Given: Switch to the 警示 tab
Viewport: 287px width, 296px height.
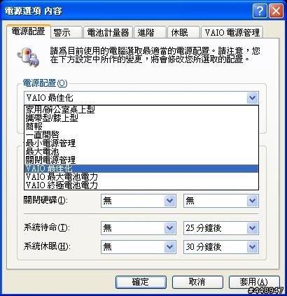Looking at the screenshot, I should pyautogui.click(x=66, y=32).
